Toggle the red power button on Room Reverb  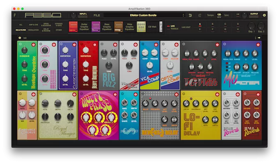tap(238, 94)
